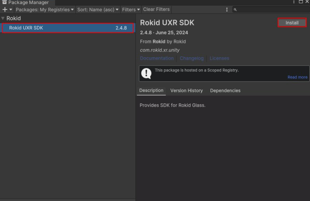Open the Sort: Name (asc) dropdown

(x=98, y=10)
